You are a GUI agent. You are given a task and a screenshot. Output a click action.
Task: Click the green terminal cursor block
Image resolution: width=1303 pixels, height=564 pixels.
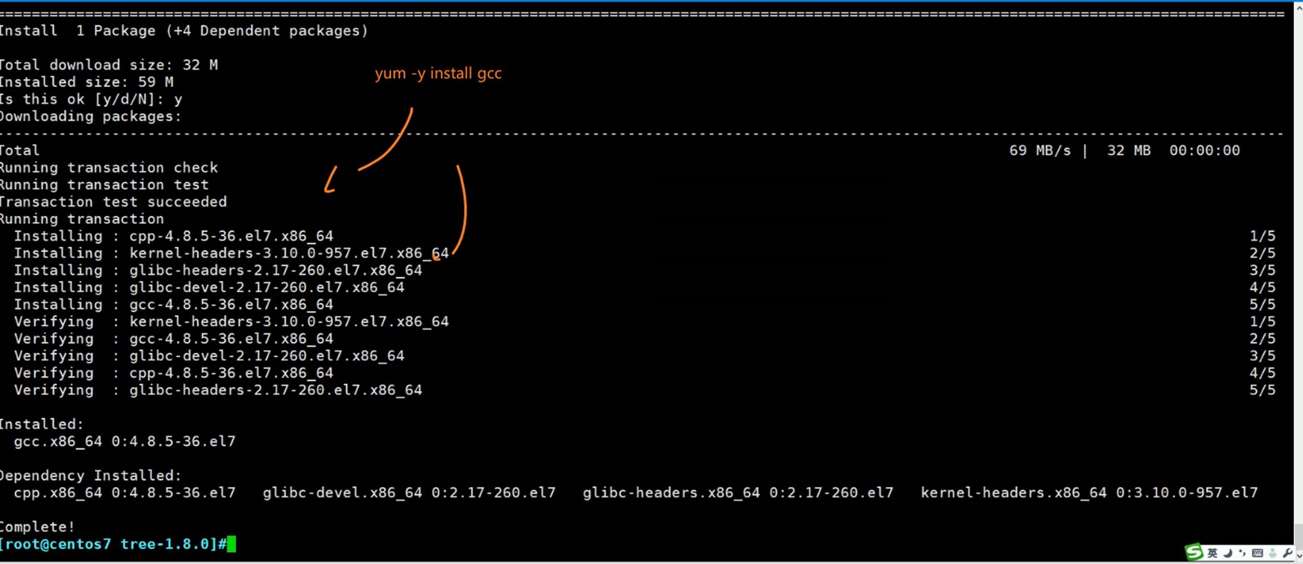pos(231,544)
